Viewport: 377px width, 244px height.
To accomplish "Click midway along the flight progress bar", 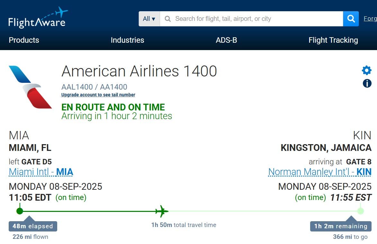I will (x=190, y=211).
